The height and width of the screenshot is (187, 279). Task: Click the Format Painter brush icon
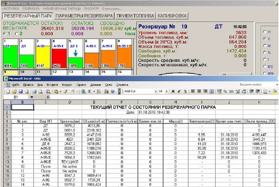(65, 92)
